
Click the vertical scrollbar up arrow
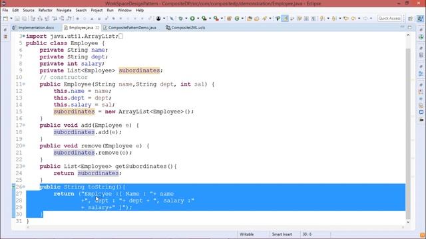point(408,35)
